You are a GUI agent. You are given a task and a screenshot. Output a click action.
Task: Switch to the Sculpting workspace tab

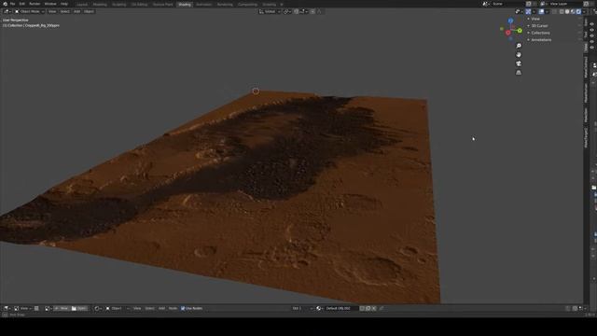[x=118, y=5]
